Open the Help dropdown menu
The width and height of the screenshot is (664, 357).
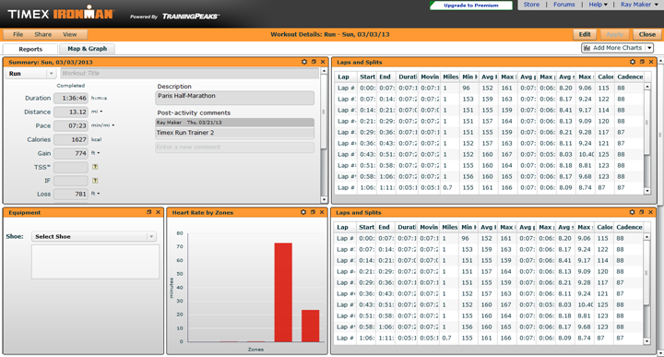598,5
